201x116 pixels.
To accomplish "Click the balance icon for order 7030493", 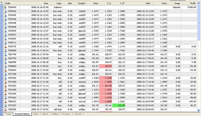I will tap(5, 7).
